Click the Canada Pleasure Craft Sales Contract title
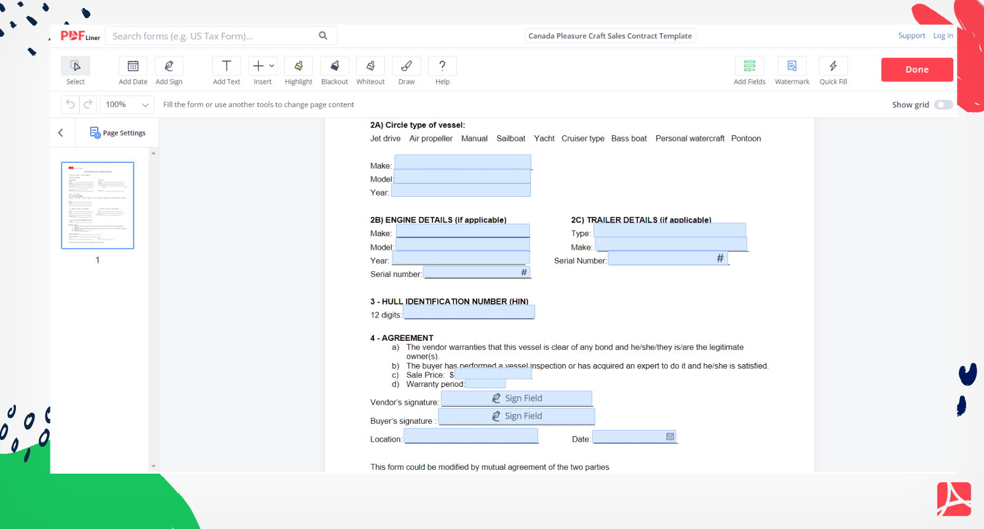Image resolution: width=984 pixels, height=529 pixels. tap(610, 36)
